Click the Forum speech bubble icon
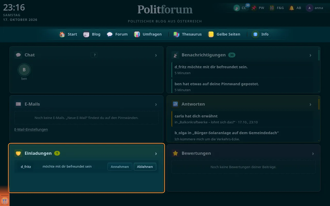 110,34
